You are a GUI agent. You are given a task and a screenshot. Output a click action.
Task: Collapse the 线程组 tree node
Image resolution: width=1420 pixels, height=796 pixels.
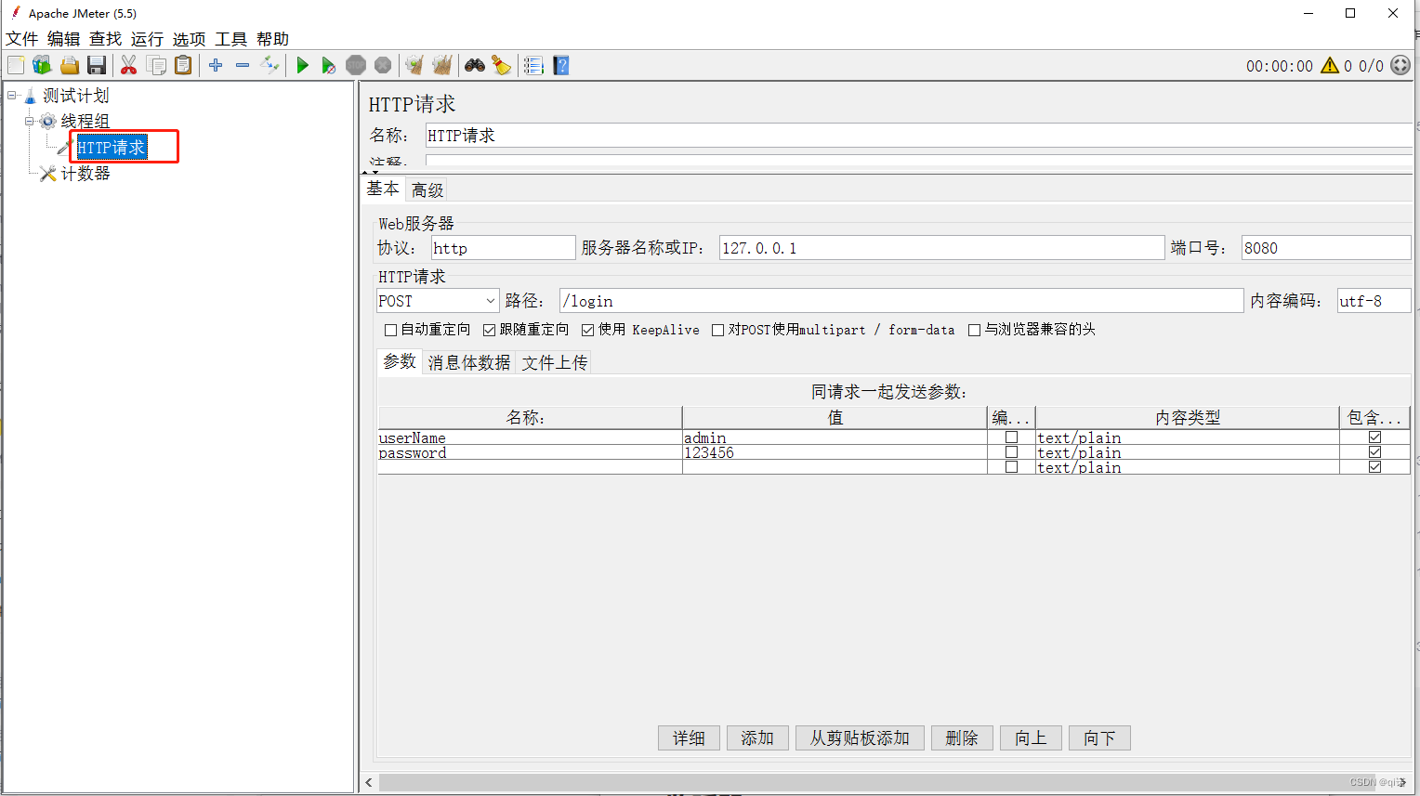[30, 121]
